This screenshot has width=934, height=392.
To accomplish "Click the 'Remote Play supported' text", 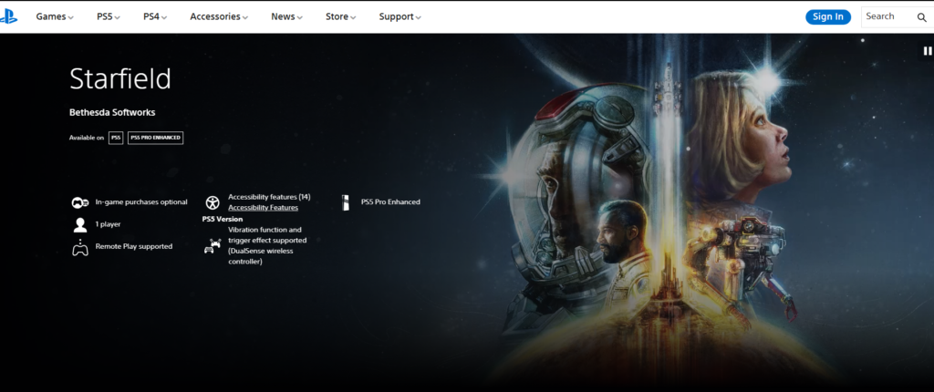I will [x=134, y=246].
